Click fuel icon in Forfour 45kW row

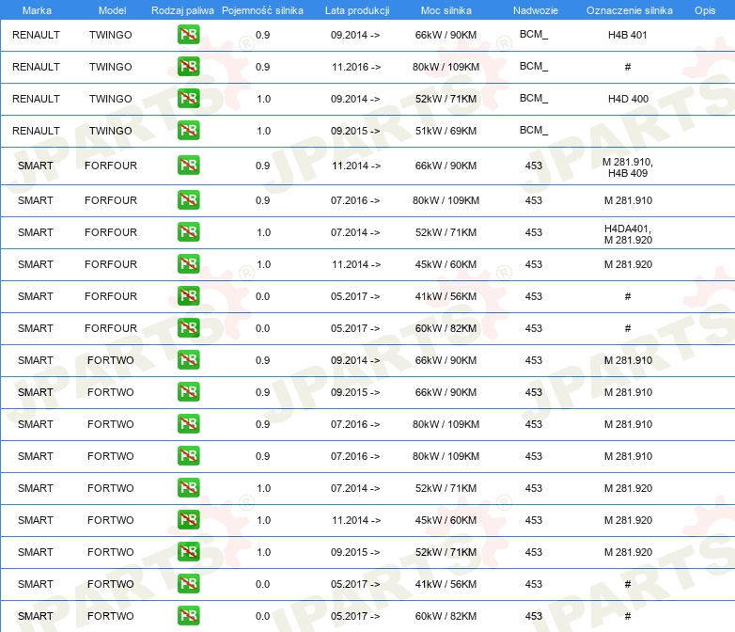[188, 263]
